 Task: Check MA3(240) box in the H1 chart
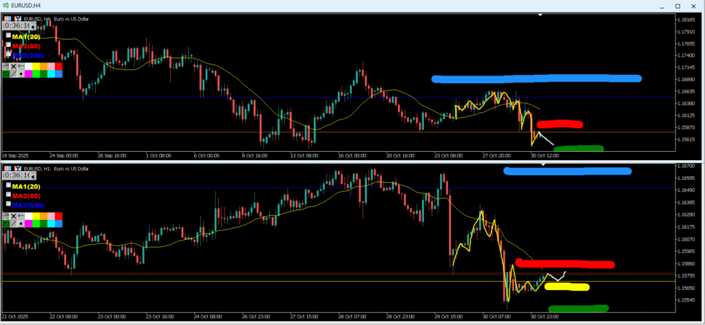coord(8,204)
